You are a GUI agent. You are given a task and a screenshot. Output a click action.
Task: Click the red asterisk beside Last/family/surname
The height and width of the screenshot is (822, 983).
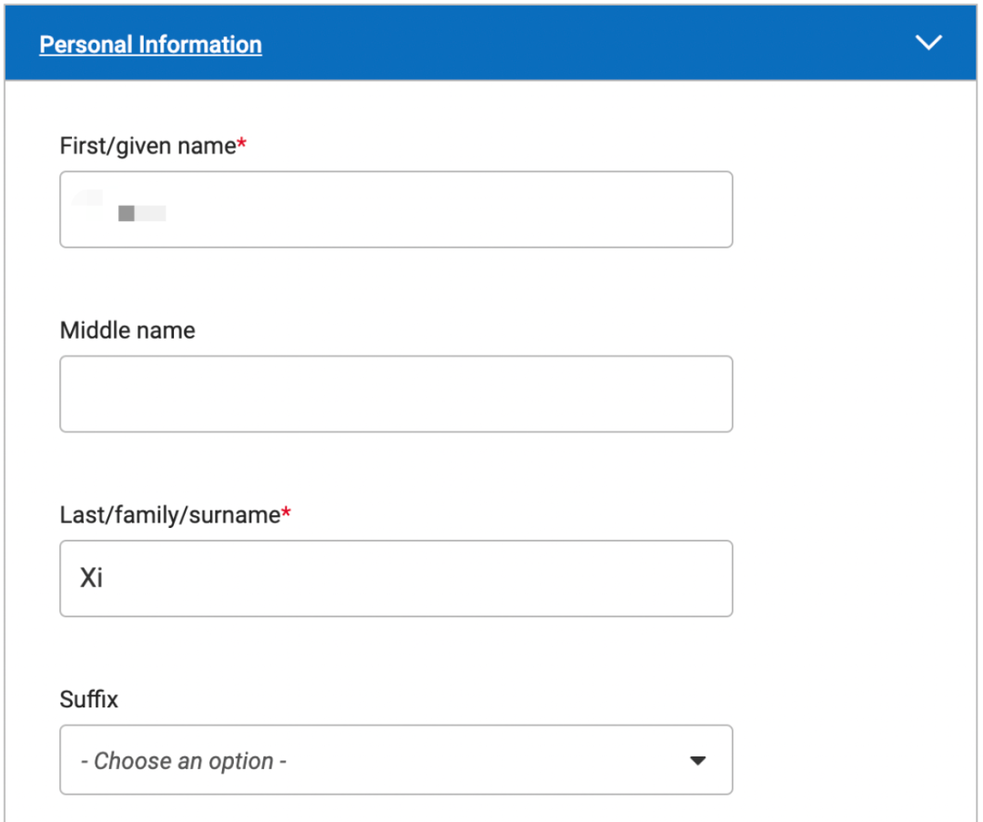pos(287,514)
